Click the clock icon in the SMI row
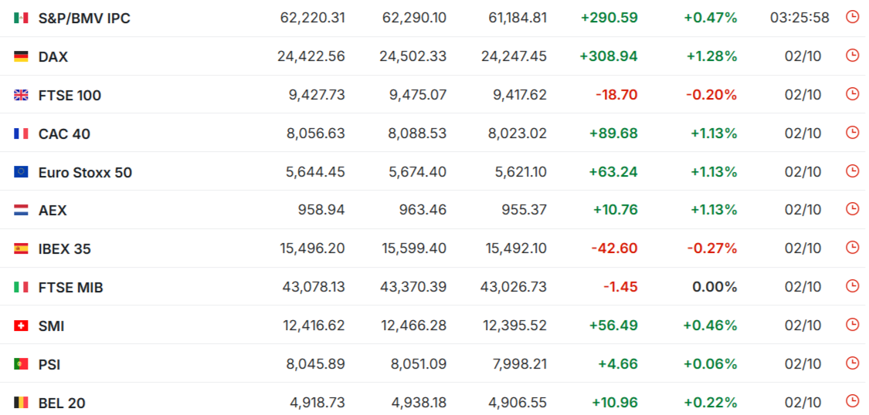This screenshot has height=415, width=869. coord(852,325)
